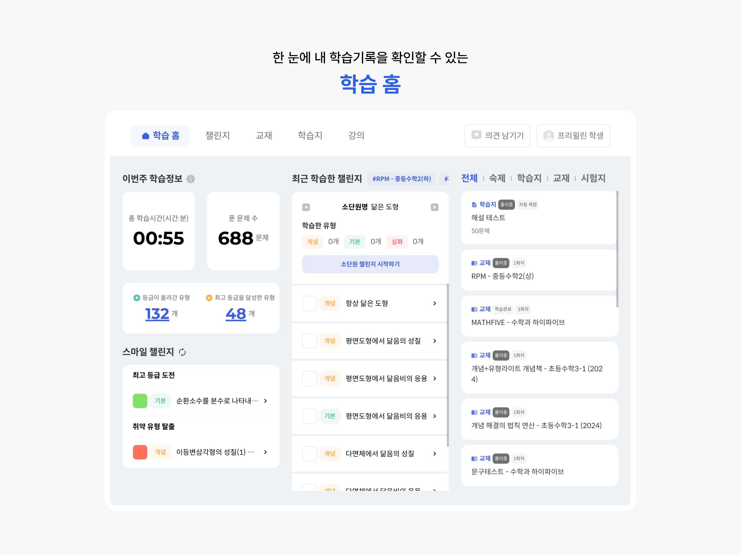Expand the 기본 평면도형에서 닮음비의 응용 row arrow
The height and width of the screenshot is (555, 741).
click(x=435, y=416)
